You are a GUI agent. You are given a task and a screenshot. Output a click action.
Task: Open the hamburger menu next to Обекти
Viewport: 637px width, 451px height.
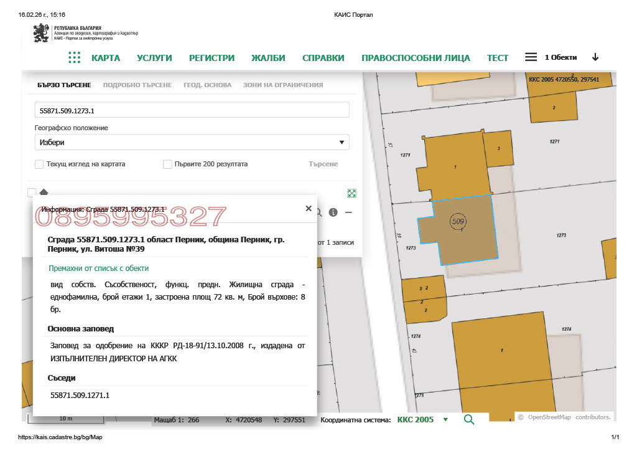[531, 57]
